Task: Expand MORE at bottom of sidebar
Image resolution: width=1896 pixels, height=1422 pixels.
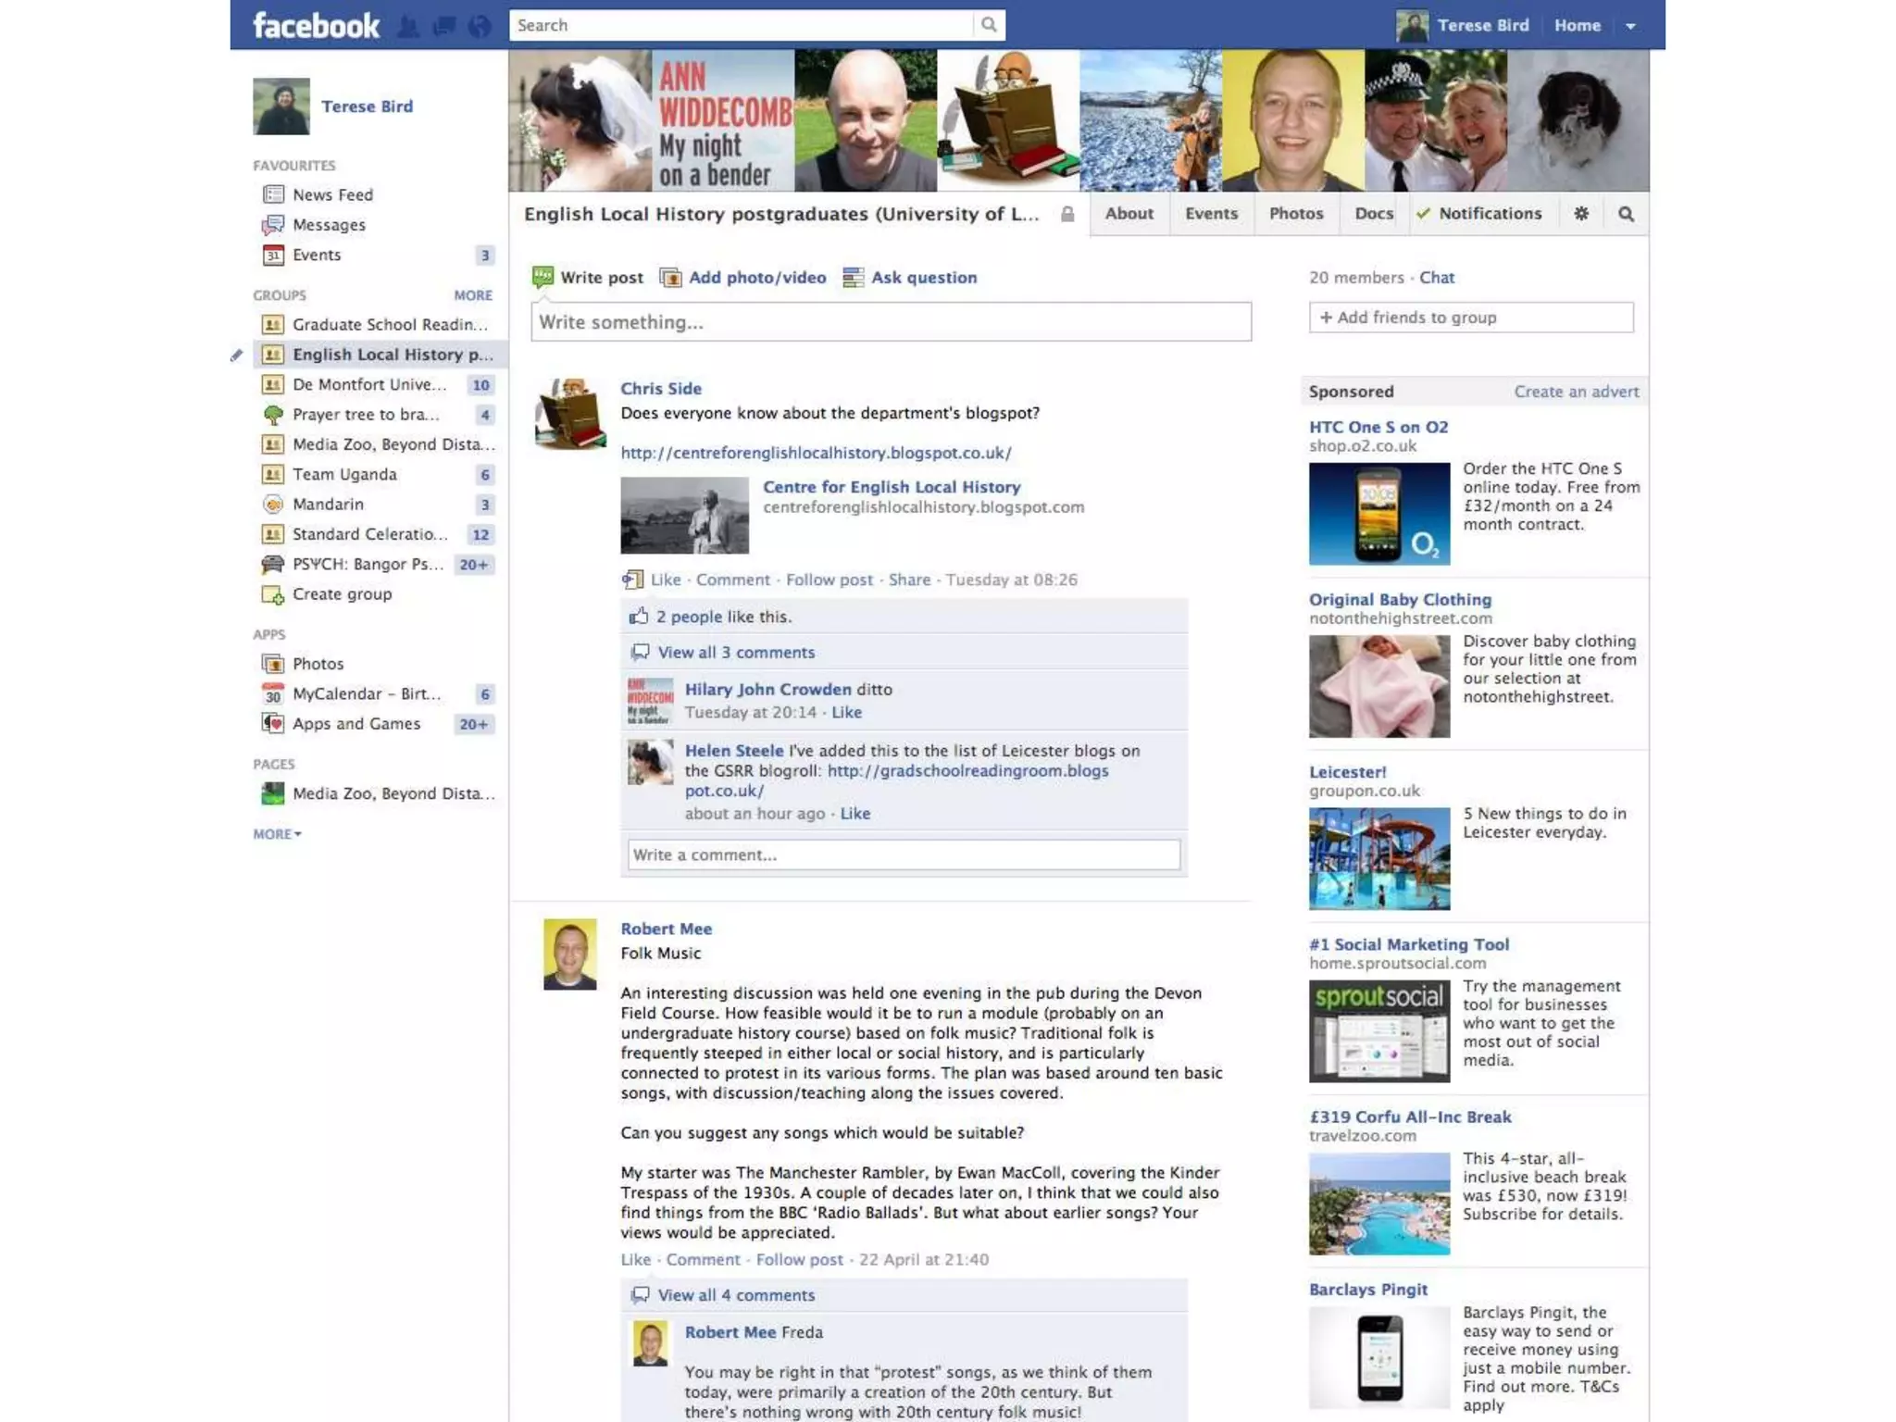Action: click(276, 834)
